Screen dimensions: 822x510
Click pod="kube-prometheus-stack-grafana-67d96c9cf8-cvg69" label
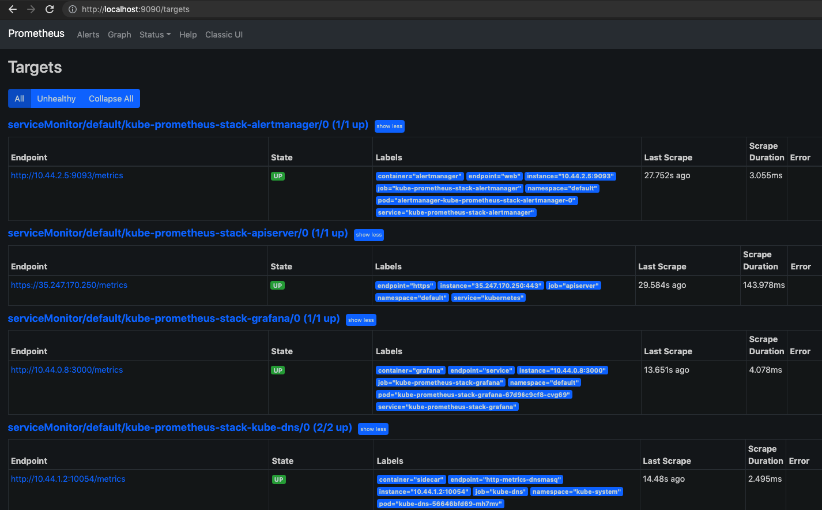click(474, 395)
